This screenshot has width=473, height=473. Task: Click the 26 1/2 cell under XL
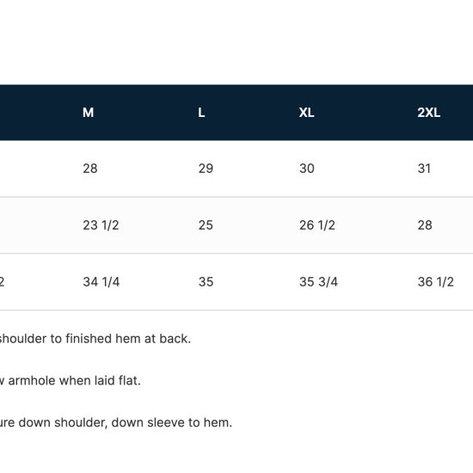coord(317,225)
